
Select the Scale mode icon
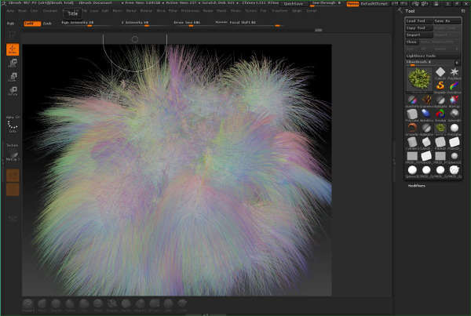(13, 77)
